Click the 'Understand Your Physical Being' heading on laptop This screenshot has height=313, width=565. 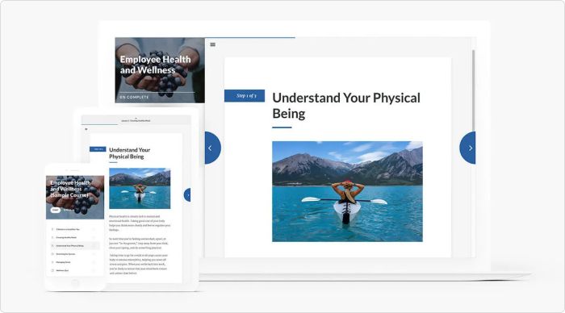coord(346,106)
